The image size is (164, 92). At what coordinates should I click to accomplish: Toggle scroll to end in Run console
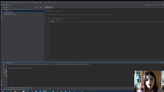(x=6, y=72)
